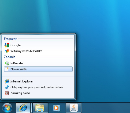Click the red X close-window icon

tap(7, 93)
